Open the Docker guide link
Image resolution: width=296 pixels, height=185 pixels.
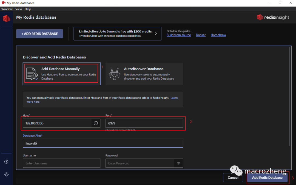pos(201,35)
